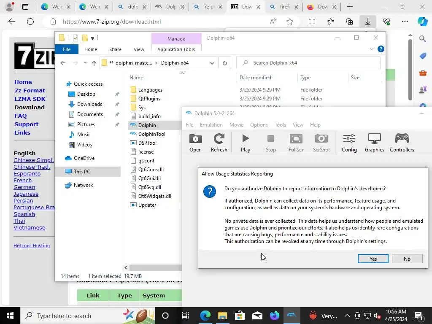The image size is (432, 324).
Task: Open Dolphin's View menu
Action: [298, 125]
